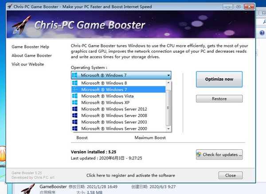The height and width of the screenshot is (194, 266).
Task: Pick Microsoft Windows Server 2000 option
Action: pos(118,128)
